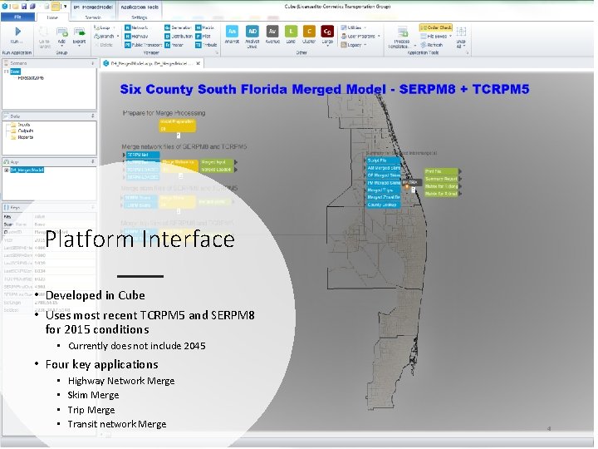Expand the D4_MergedModel tree node
Viewport: 598px width, 449px height.
[x=6, y=170]
